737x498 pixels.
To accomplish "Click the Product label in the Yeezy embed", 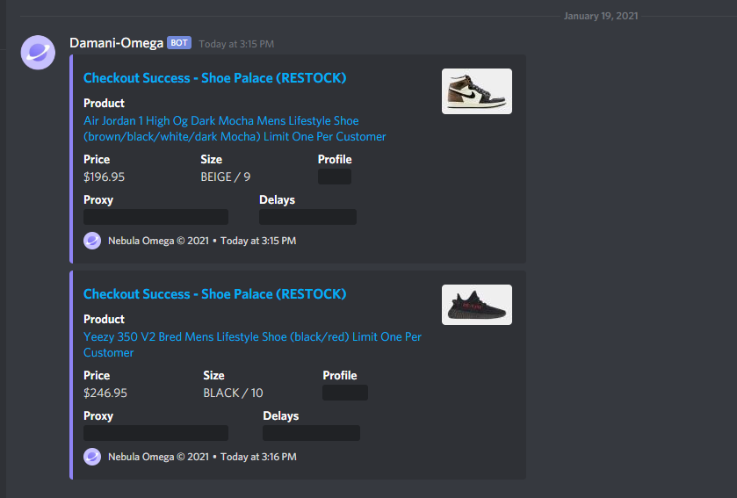I will (x=104, y=319).
